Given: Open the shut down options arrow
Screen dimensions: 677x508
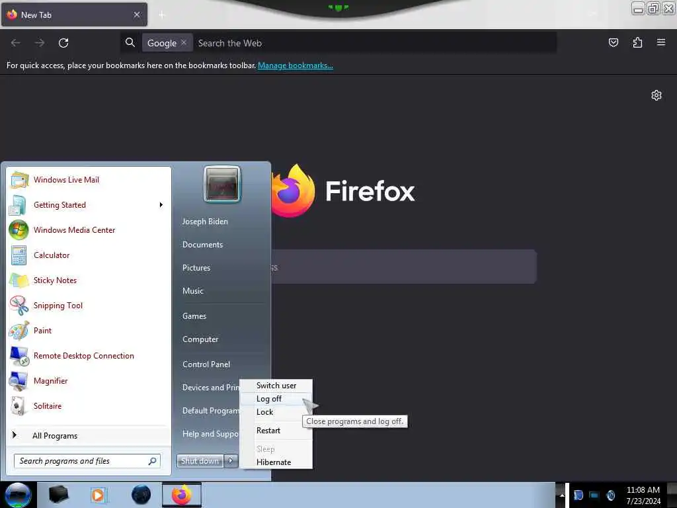Looking at the screenshot, I should pyautogui.click(x=231, y=461).
